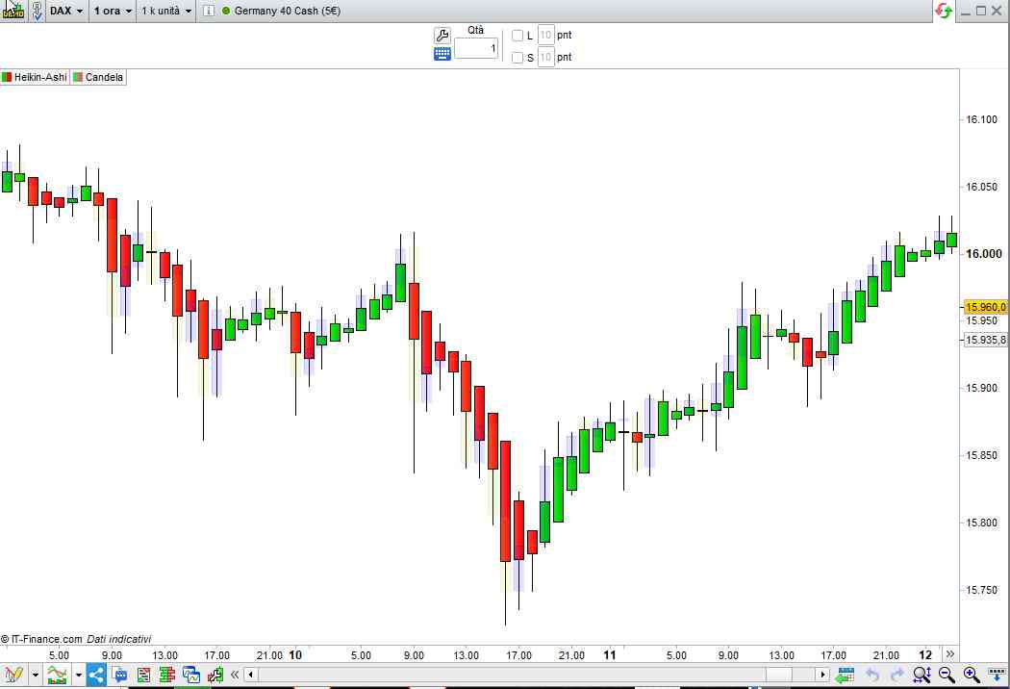Expand the drawing tools dropdown arrow
Viewport: 1010px width, 689px height.
click(x=36, y=676)
